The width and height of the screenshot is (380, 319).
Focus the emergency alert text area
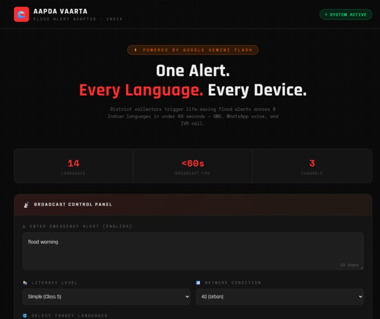click(193, 251)
